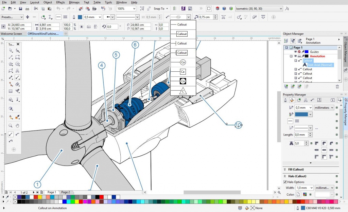Collapse the Halo (Callout) section
Image resolution: width=348 pixels, height=212 pixels.
pos(285,176)
